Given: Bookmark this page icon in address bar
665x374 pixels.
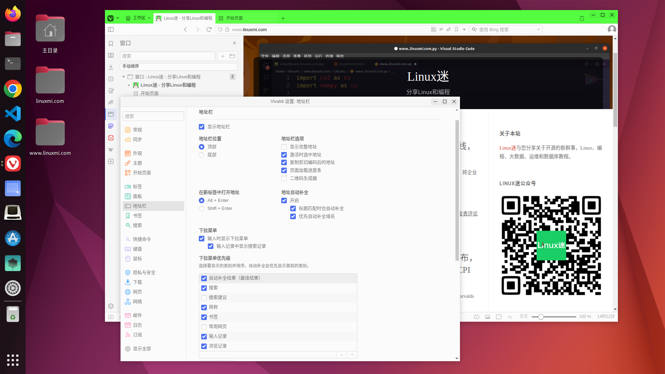Looking at the screenshot, I should [x=456, y=29].
